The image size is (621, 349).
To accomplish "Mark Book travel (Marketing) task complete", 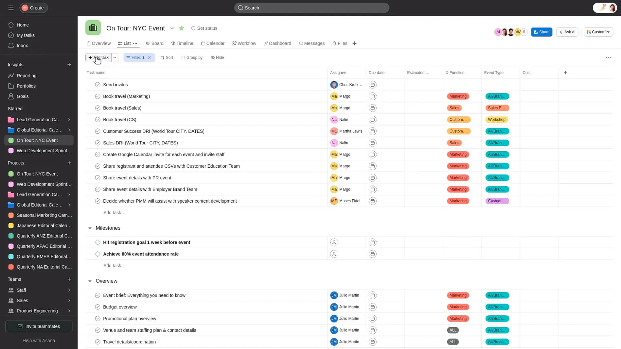I will (98, 96).
